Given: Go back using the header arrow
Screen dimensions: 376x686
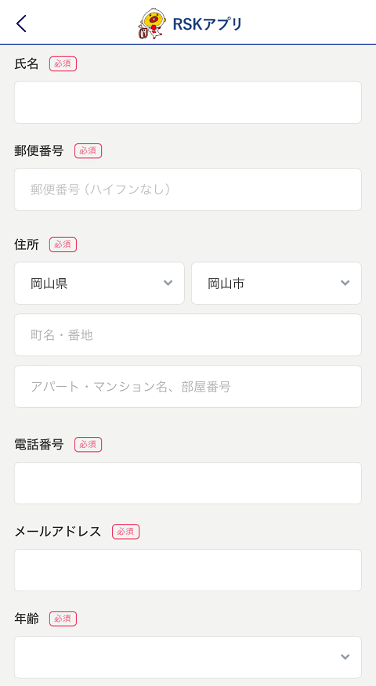Looking at the screenshot, I should tap(21, 23).
